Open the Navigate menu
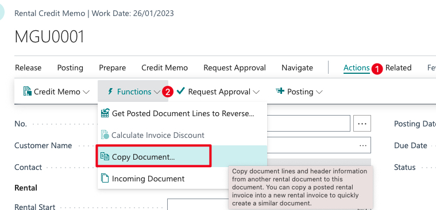The width and height of the screenshot is (436, 210). (x=297, y=68)
